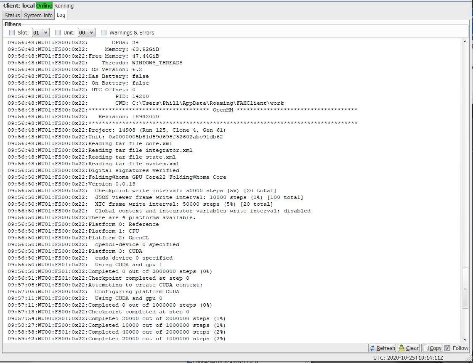Click the log line 'Platform 3: CUDA'

tap(75, 251)
